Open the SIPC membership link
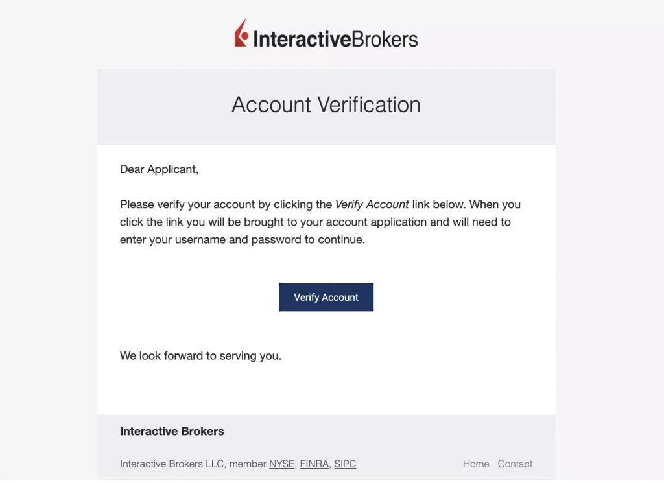This screenshot has width=664, height=483. pos(345,464)
